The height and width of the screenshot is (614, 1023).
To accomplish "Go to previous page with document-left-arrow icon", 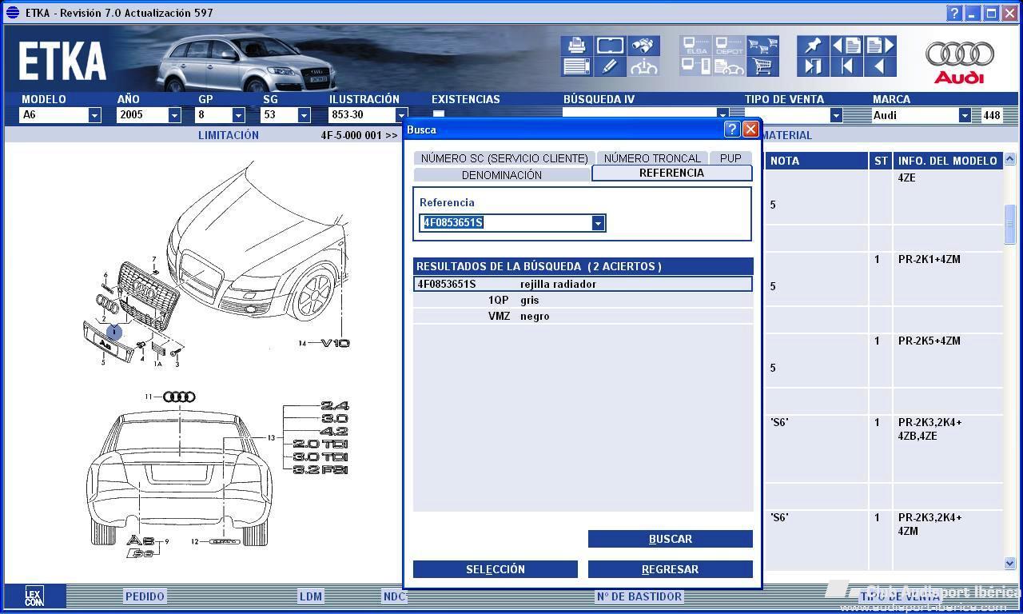I will click(846, 46).
